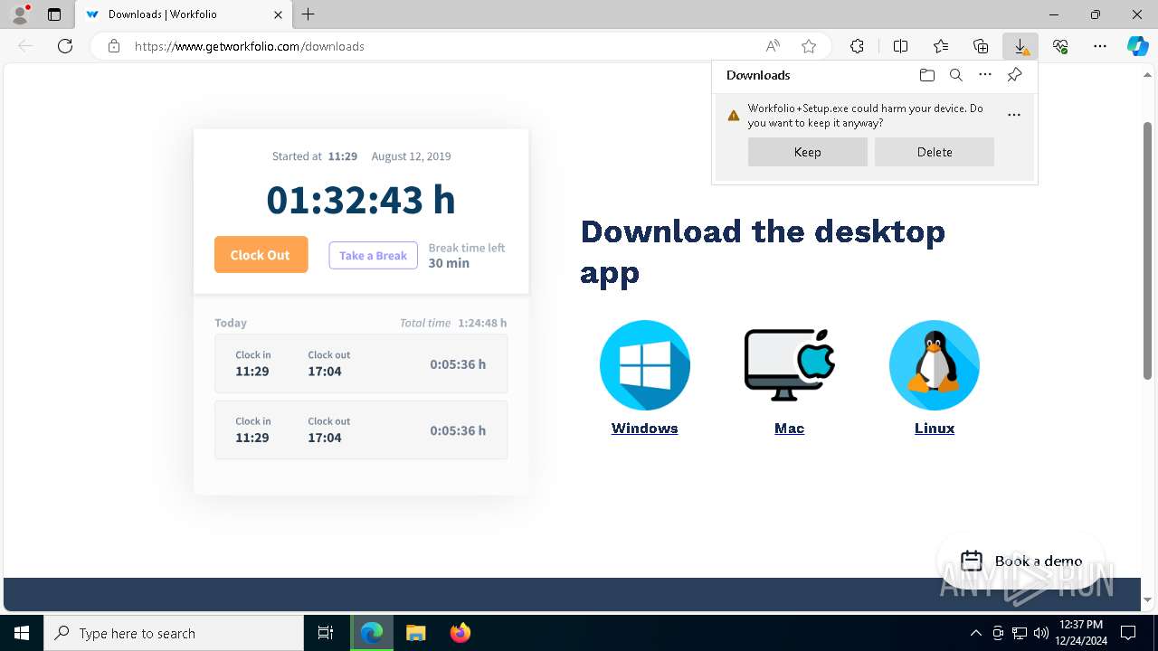
Task: Open the tab actions menu icon
Action: click(x=54, y=14)
